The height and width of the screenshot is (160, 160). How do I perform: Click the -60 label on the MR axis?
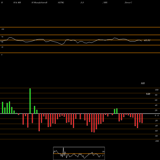(x=156, y=131)
